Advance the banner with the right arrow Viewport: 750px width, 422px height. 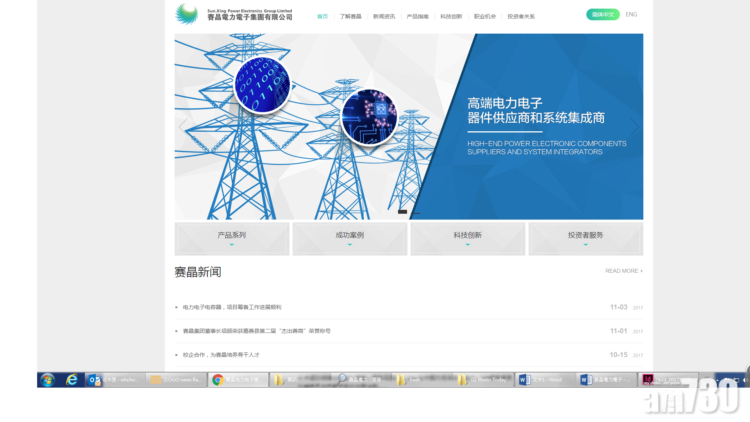click(x=636, y=127)
